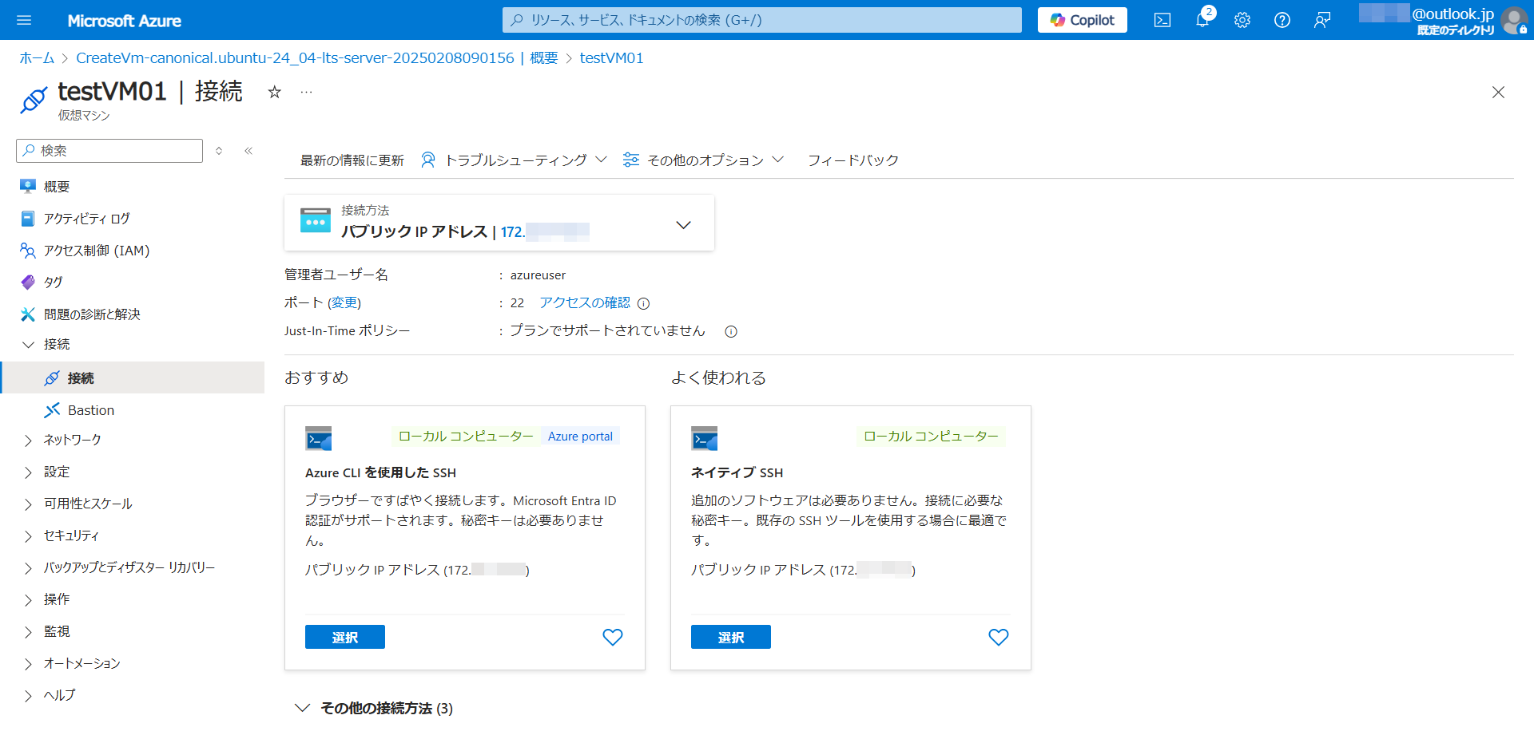Viewport: 1534px width, 735px height.
Task: Click info icon beside Just-In-Time policy
Action: click(730, 331)
